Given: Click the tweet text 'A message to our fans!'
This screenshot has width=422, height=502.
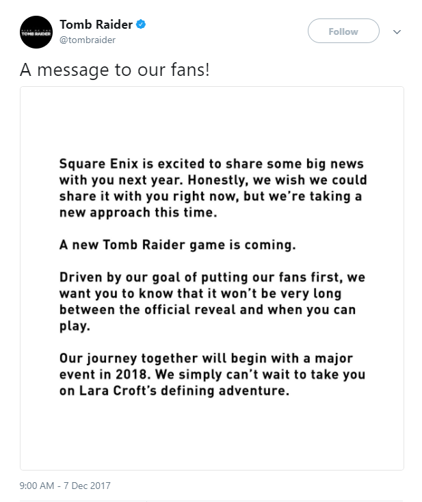Looking at the screenshot, I should 115,70.
